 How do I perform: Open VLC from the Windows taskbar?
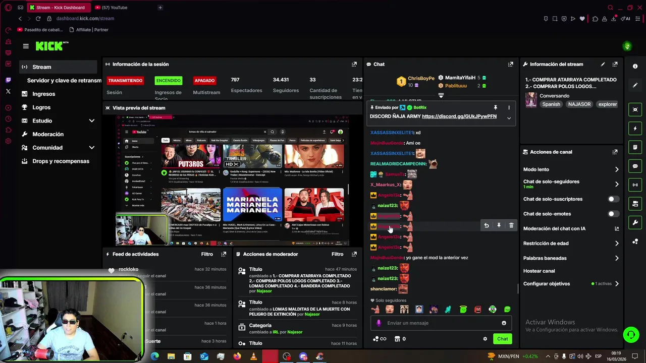coord(253,356)
